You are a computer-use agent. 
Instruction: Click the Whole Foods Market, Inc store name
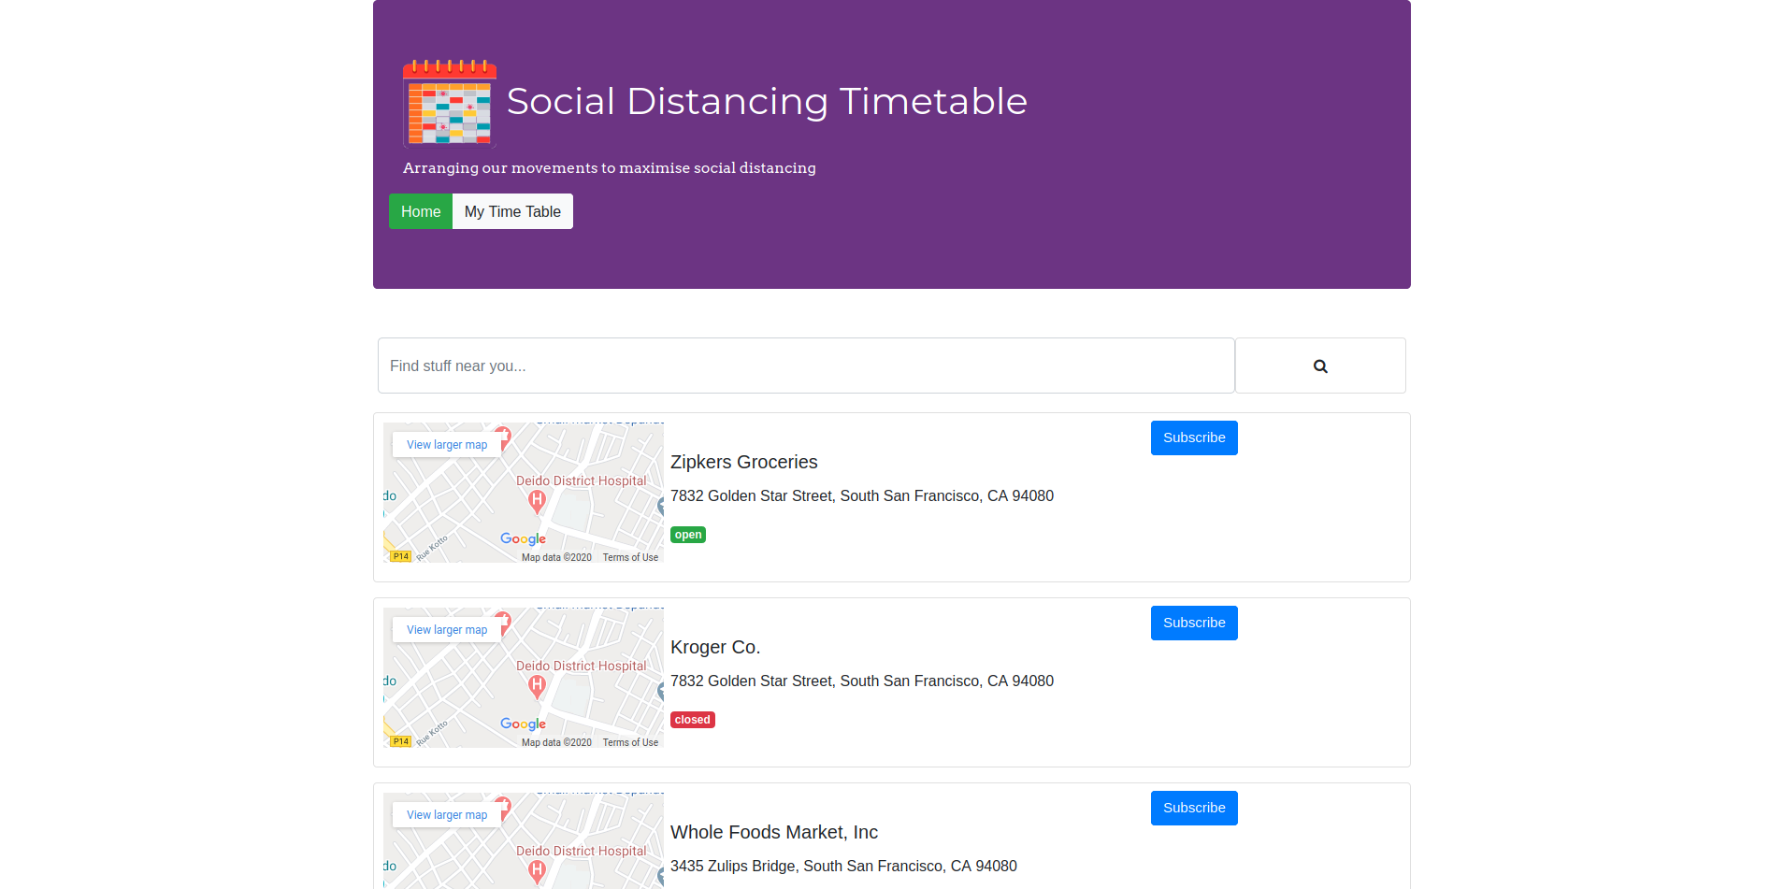tap(774, 832)
